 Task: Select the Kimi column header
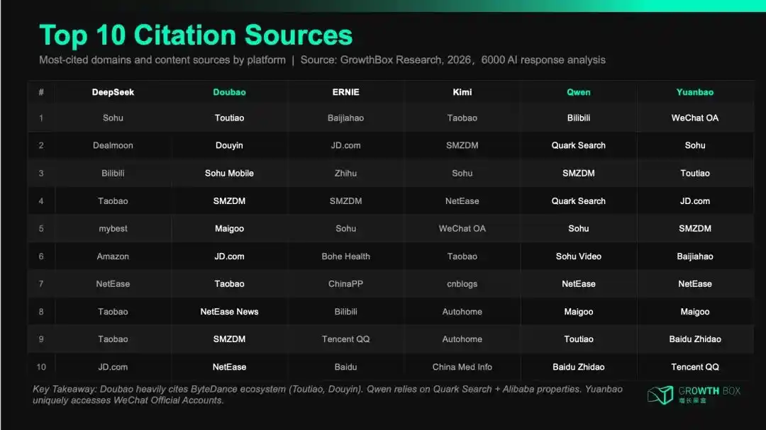462,92
